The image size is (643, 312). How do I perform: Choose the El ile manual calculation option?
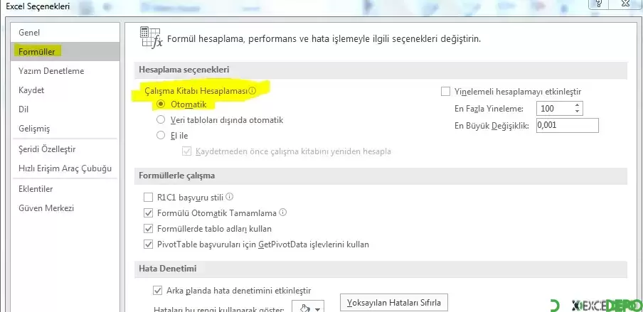pos(161,134)
